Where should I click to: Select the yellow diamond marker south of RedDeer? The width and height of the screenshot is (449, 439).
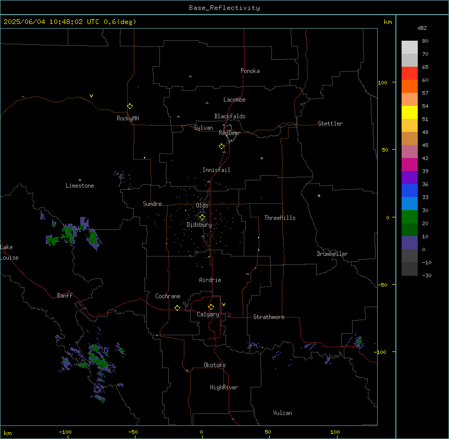221,147
